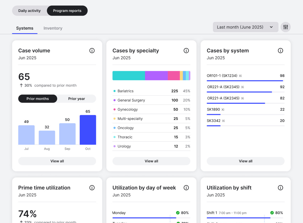Enable the Prior months toggle
The width and height of the screenshot is (303, 223).
[37, 98]
